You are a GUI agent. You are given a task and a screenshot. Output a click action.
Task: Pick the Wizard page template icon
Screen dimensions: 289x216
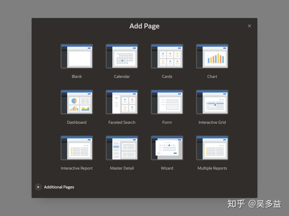point(167,148)
